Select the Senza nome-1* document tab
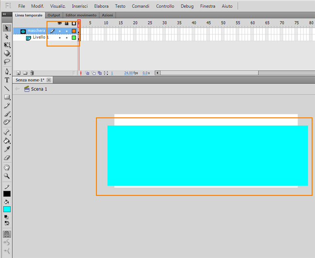Image resolution: width=315 pixels, height=258 pixels. (x=30, y=80)
